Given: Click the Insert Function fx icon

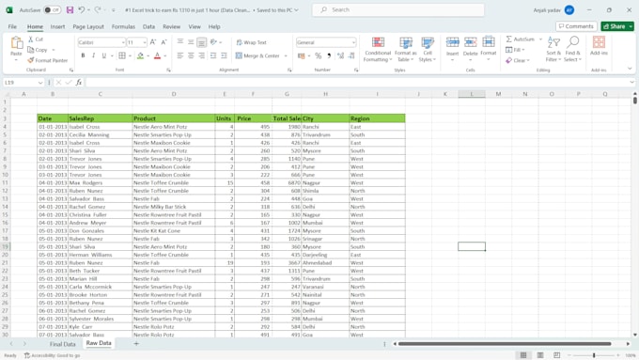Looking at the screenshot, I should [x=79, y=83].
